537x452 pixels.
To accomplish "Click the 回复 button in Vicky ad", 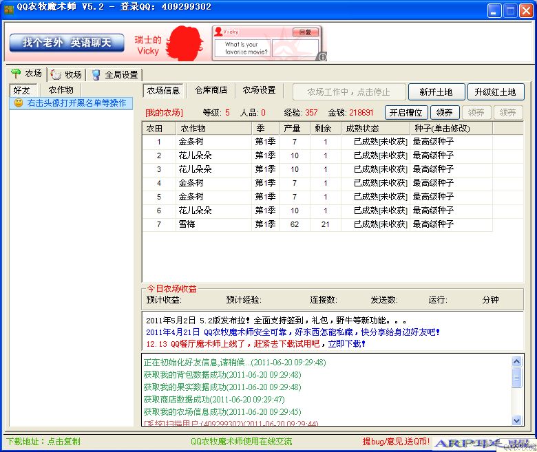I will click(x=305, y=32).
